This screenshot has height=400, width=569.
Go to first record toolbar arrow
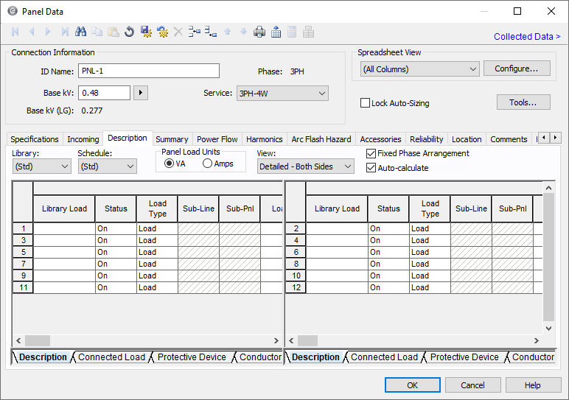click(x=15, y=32)
